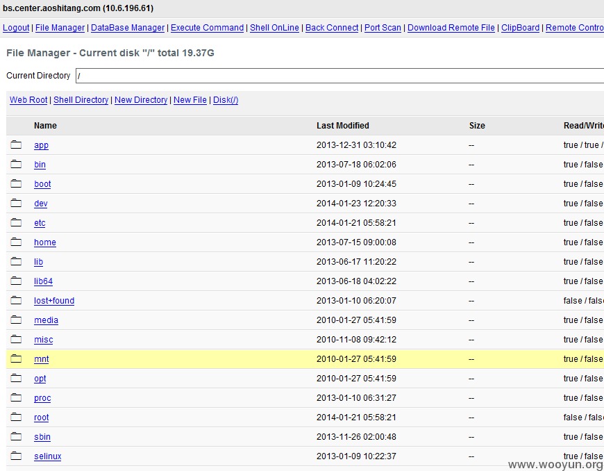Open the Execute Command page
The height and width of the screenshot is (471, 604).
click(x=208, y=28)
